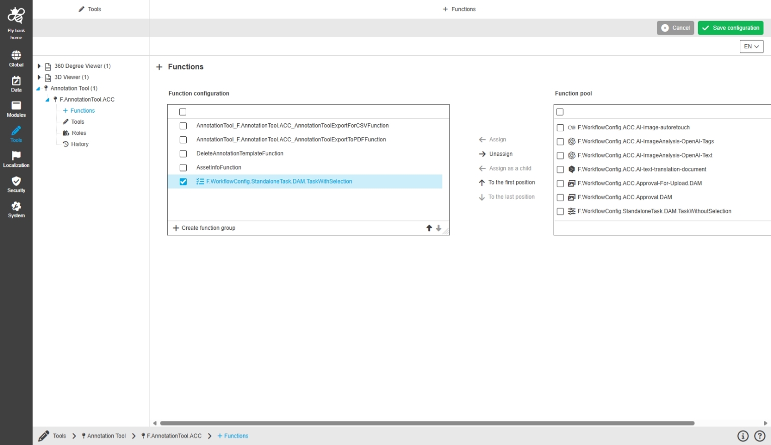This screenshot has height=445, width=771.
Task: Check the Approval.DAM pool checkbox
Action: coord(560,198)
